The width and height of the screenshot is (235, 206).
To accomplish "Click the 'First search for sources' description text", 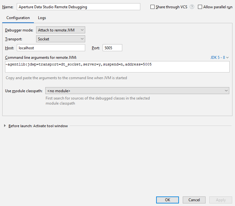I will (x=98, y=101).
